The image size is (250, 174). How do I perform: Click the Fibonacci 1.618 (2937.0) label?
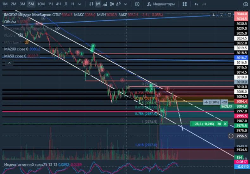146,145
